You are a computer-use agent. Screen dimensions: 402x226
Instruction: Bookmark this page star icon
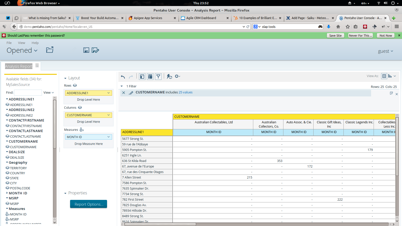[x=348, y=27]
